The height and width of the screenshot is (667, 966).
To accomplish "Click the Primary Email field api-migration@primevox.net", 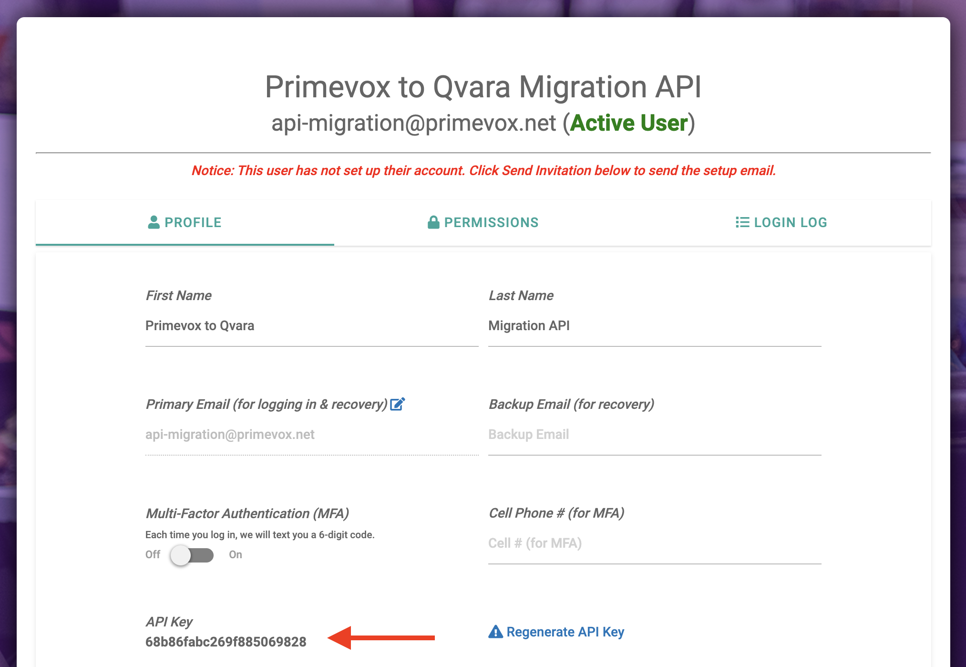I will point(312,435).
